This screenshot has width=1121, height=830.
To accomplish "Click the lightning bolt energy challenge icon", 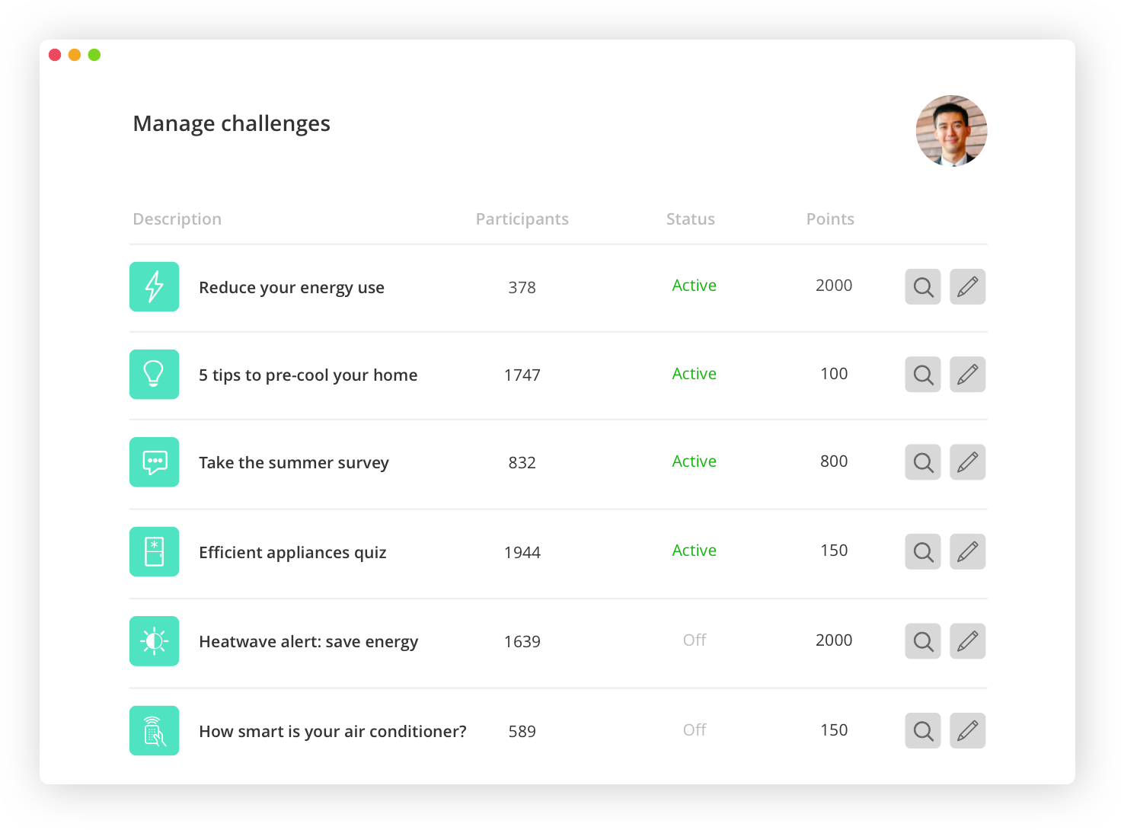I will point(155,287).
